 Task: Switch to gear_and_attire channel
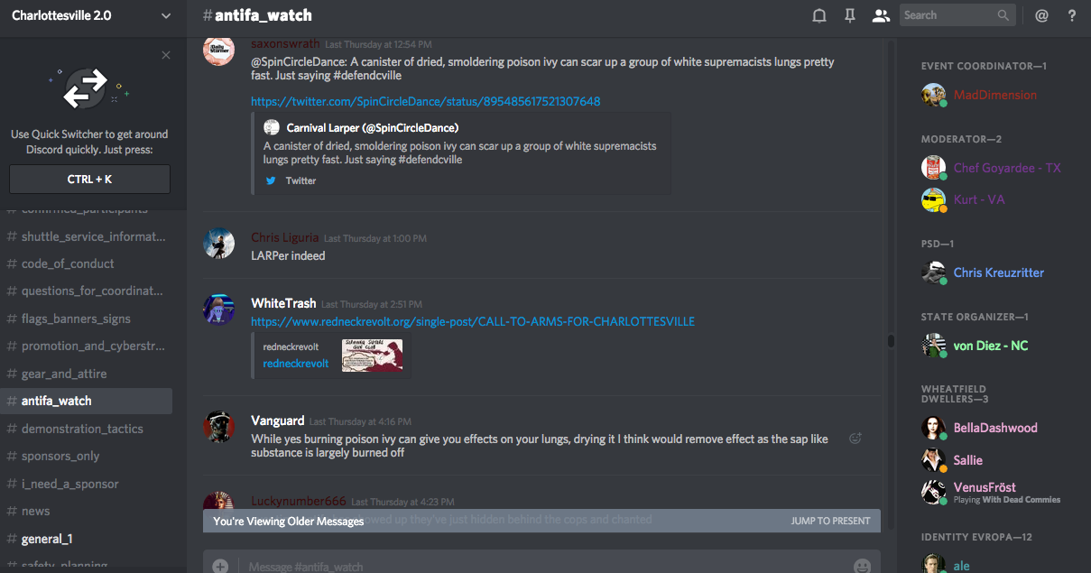(64, 374)
